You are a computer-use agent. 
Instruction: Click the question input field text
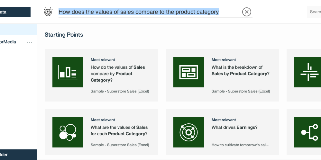point(139,12)
